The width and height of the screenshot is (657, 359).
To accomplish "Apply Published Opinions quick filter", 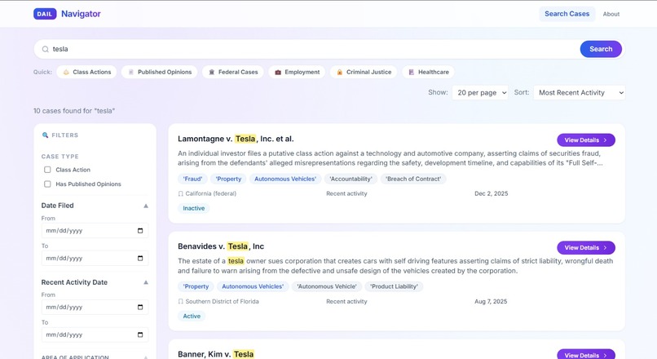I will 159,72.
